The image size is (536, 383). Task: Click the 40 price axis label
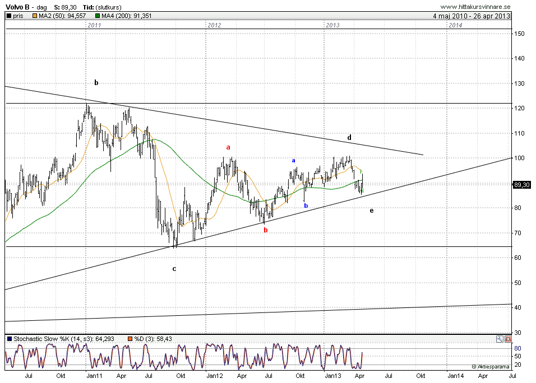518,307
